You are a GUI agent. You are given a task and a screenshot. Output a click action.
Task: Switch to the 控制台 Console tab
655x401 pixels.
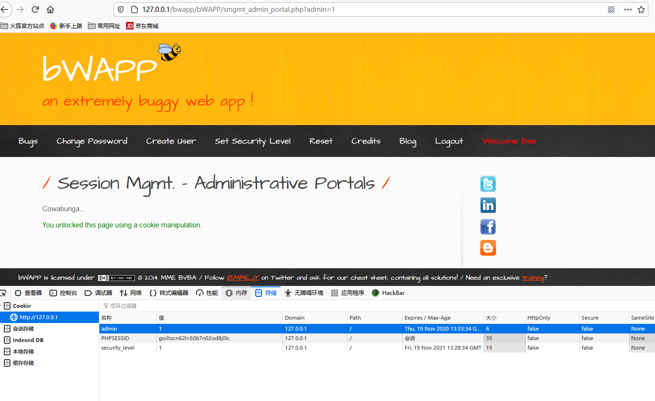point(63,293)
